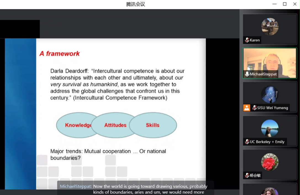Click the 腾讯会议 window title
This screenshot has width=300, height=195.
click(136, 4)
